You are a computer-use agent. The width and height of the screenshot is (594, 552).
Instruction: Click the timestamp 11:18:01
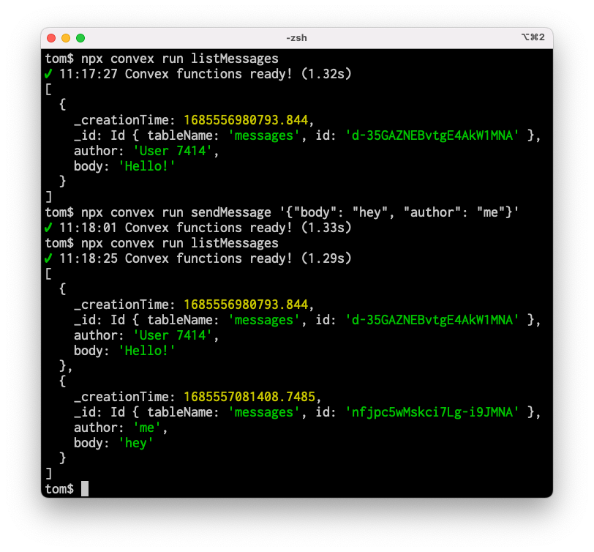tap(89, 228)
